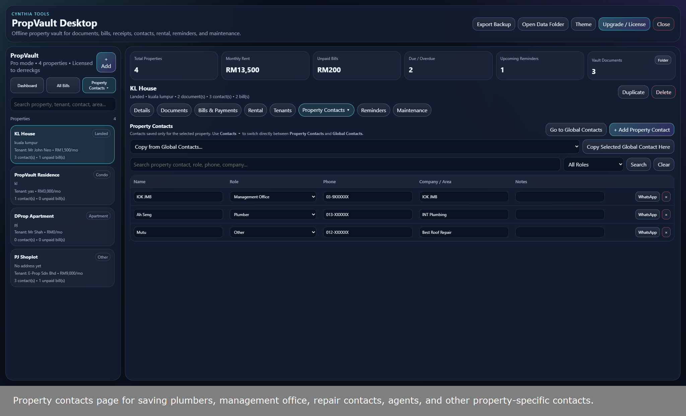The height and width of the screenshot is (416, 686).
Task: Go to the Rental tab
Action: pos(255,110)
